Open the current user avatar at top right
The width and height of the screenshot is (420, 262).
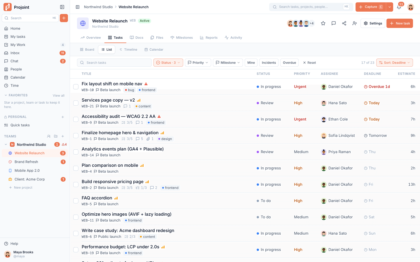pos(411,7)
